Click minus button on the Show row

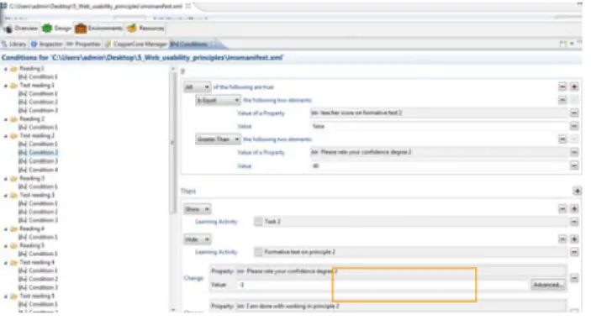562,209
